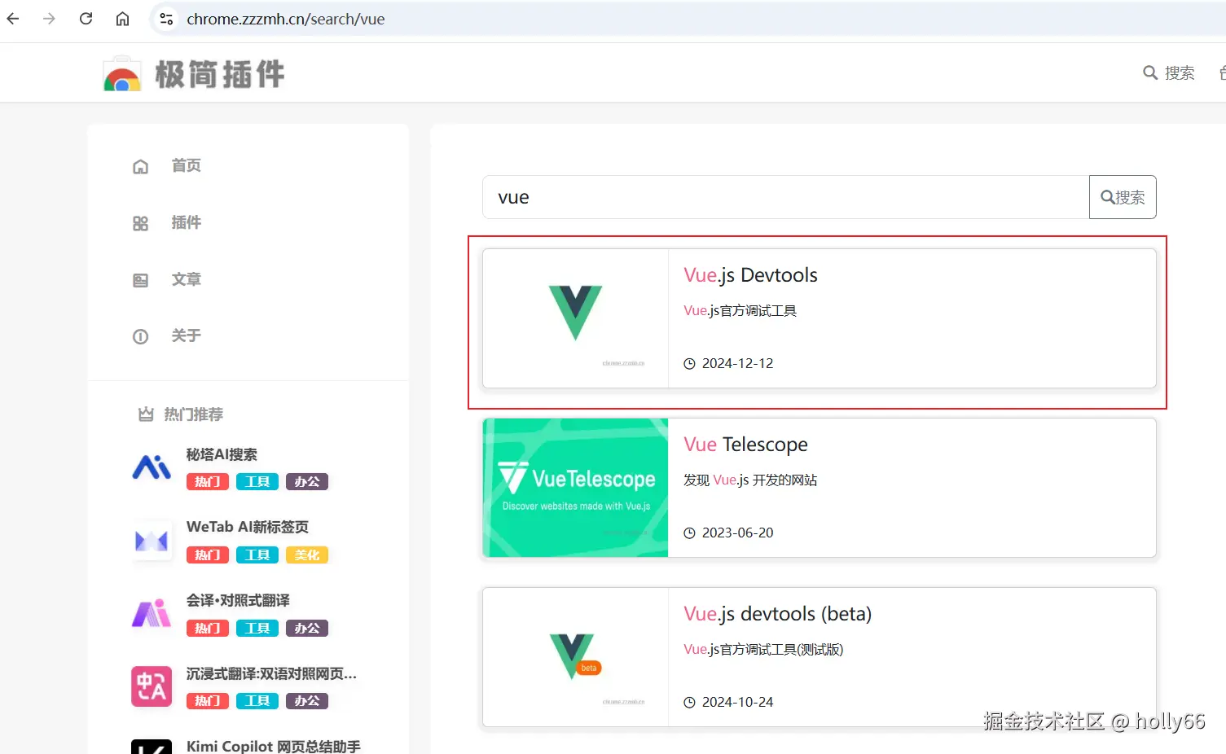Click the info icon beside 关于
Screen dimensions: 1226x754
pyautogui.click(x=140, y=336)
